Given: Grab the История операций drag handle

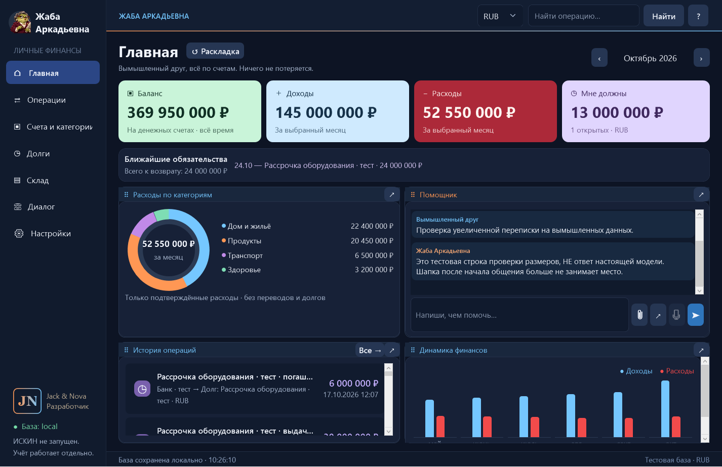Looking at the screenshot, I should coord(126,350).
